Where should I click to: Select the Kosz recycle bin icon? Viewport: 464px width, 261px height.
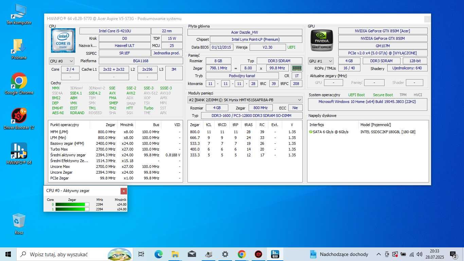pos(19,224)
